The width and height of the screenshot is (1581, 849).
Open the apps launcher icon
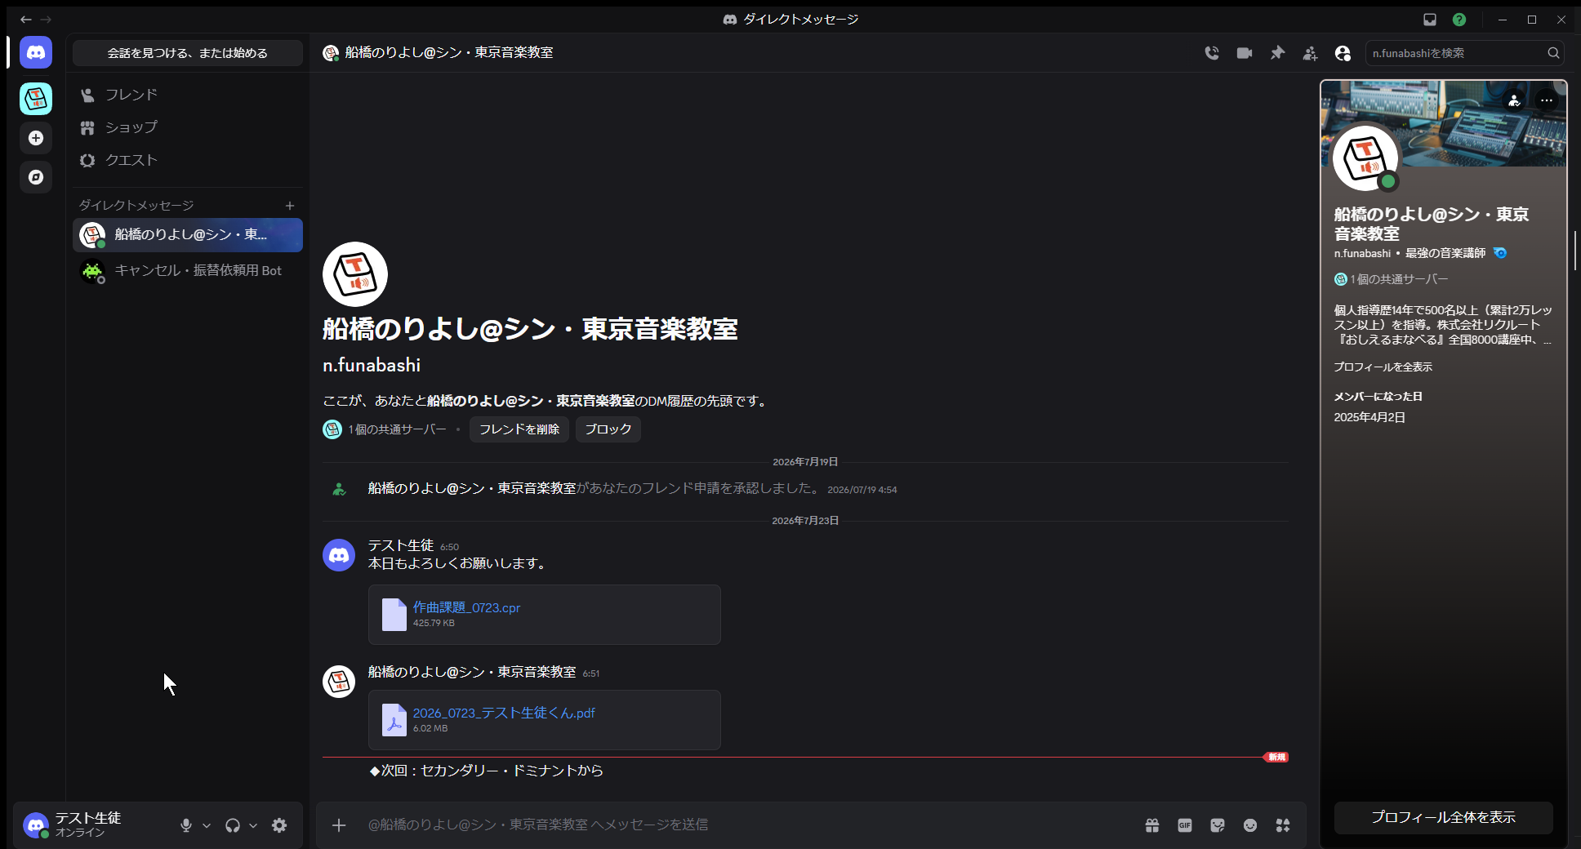[x=1283, y=825]
